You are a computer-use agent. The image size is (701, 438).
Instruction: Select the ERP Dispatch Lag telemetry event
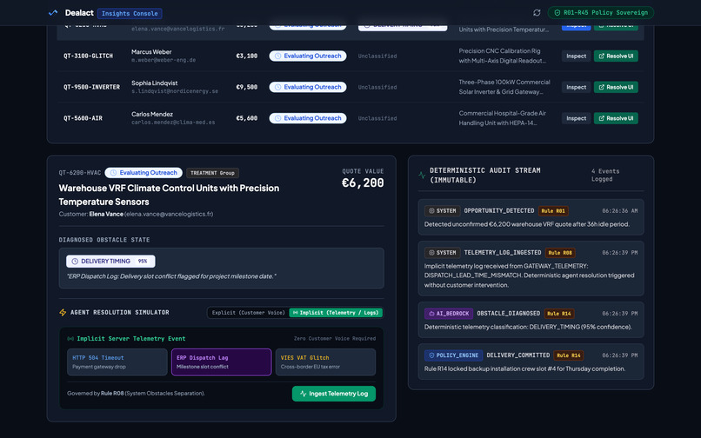[x=221, y=362]
